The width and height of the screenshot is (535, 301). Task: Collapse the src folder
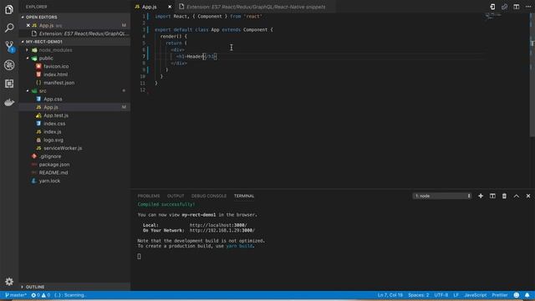pos(43,91)
